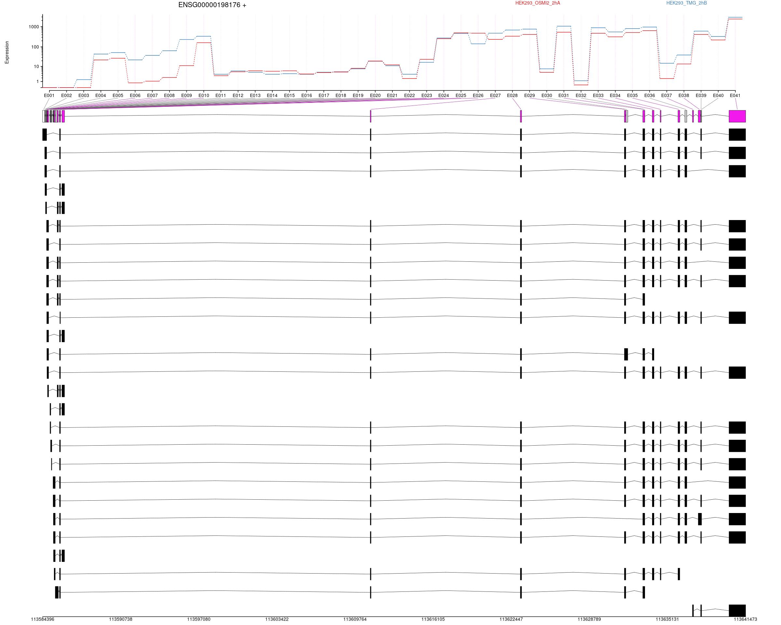Click exon label E027
The height and width of the screenshot is (625, 781).
click(x=495, y=96)
